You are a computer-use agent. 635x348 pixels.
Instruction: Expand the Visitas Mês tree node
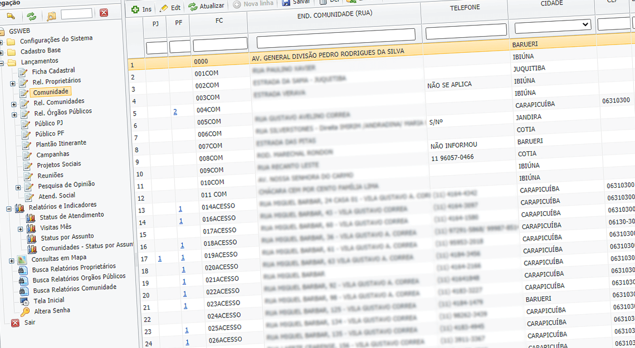click(x=21, y=228)
